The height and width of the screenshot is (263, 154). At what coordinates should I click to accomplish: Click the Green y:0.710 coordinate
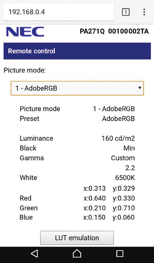pos(124,208)
